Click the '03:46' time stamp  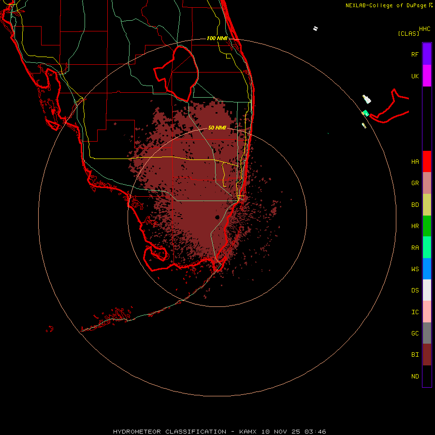(315, 432)
